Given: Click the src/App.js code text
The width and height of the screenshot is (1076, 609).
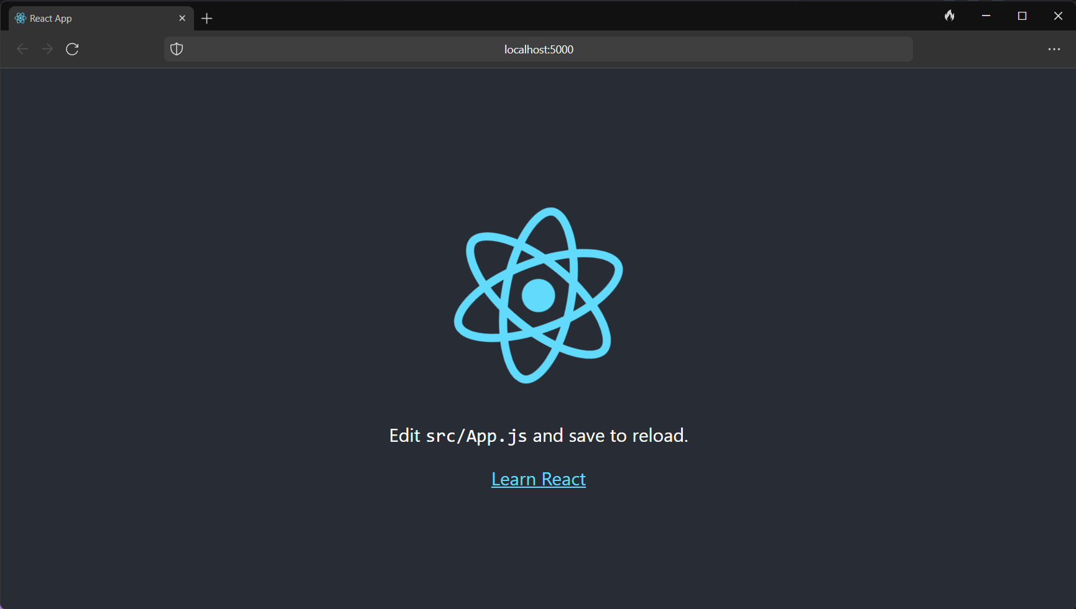Looking at the screenshot, I should click(x=476, y=436).
